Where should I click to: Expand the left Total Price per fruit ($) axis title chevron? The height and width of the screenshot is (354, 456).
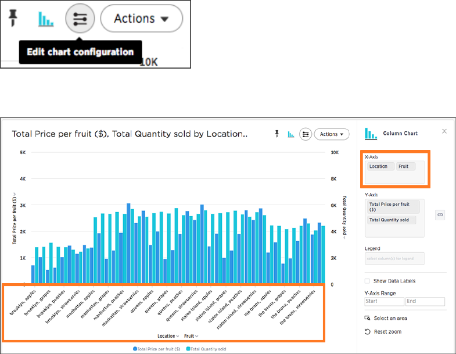pos(15,195)
